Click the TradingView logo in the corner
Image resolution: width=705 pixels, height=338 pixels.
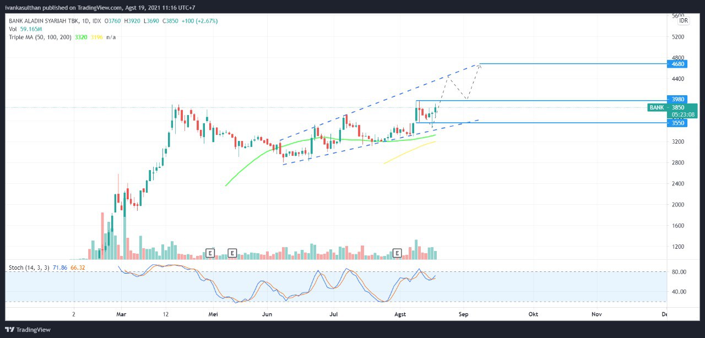(28, 329)
